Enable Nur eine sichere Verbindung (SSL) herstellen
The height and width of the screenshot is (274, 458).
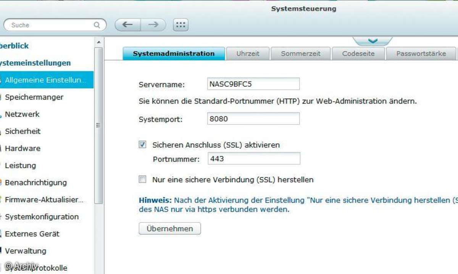click(x=142, y=179)
